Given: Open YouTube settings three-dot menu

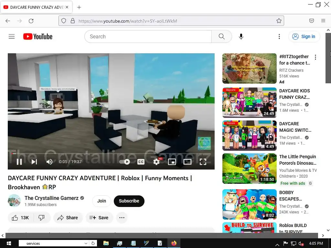Looking at the screenshot, I should (279, 36).
